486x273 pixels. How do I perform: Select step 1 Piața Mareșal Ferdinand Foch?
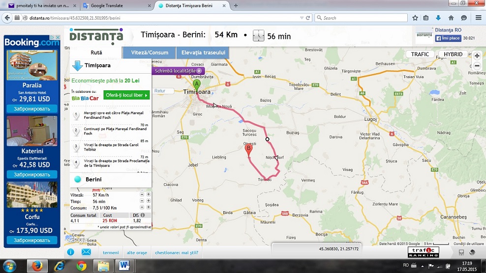click(x=111, y=115)
